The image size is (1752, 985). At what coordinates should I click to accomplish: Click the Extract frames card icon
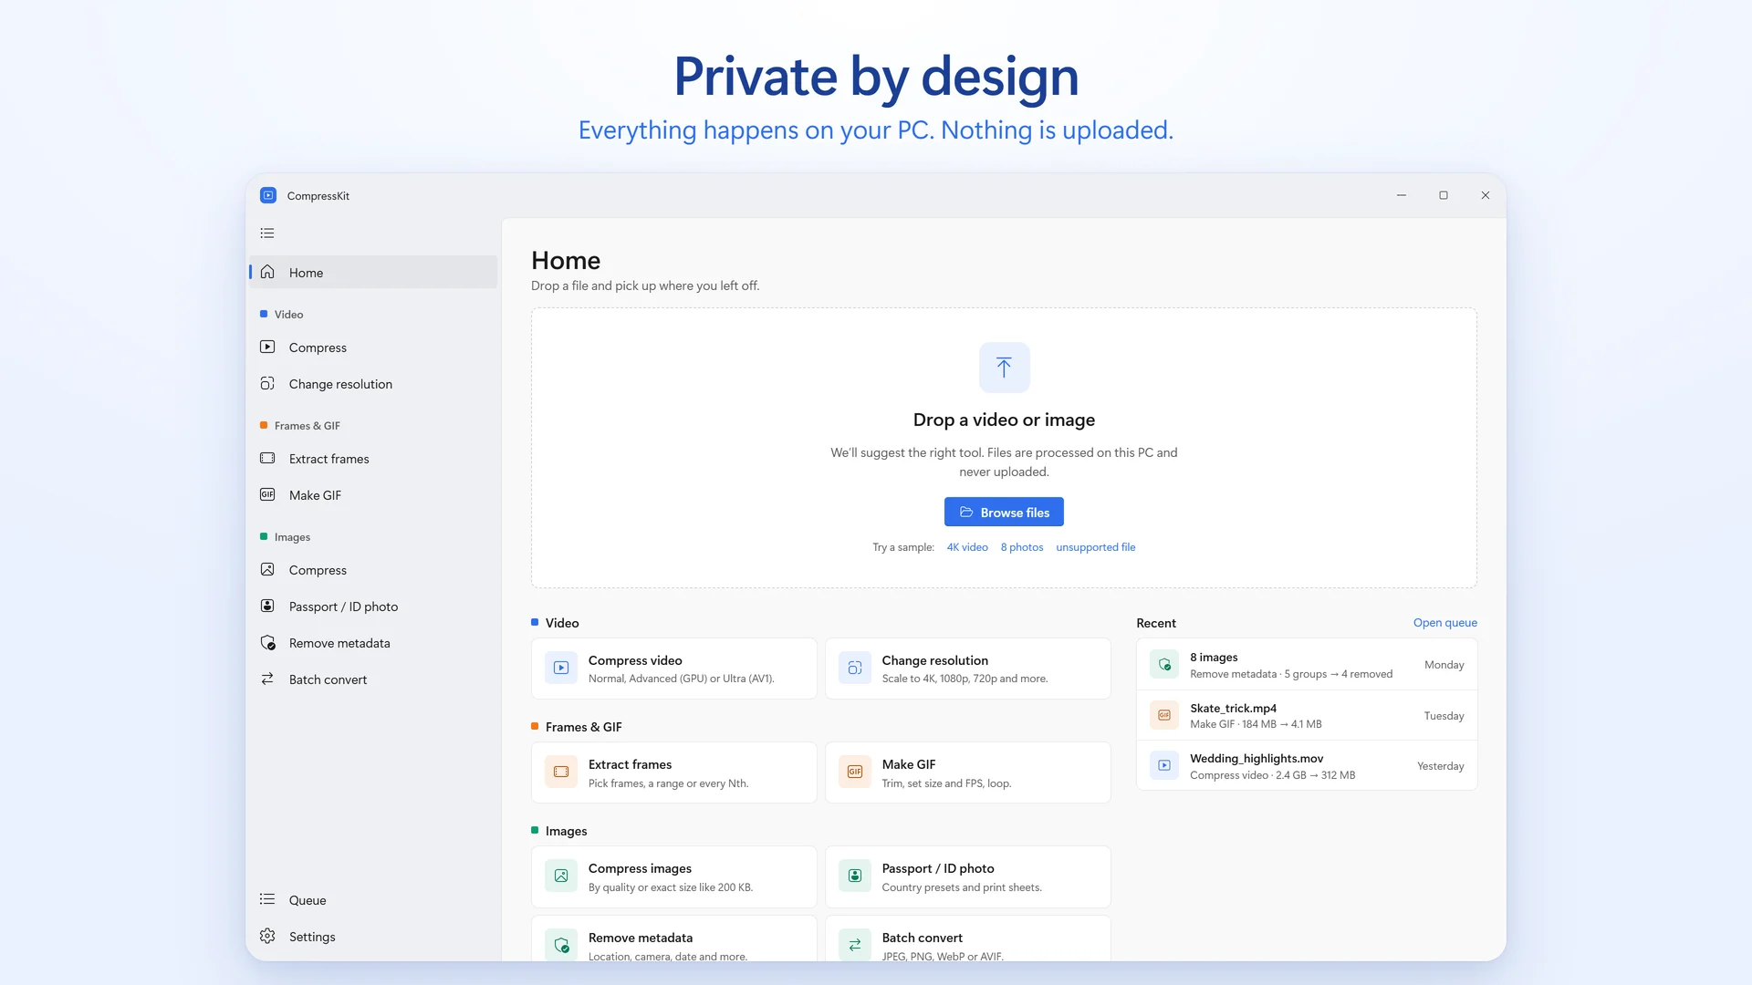click(x=561, y=772)
